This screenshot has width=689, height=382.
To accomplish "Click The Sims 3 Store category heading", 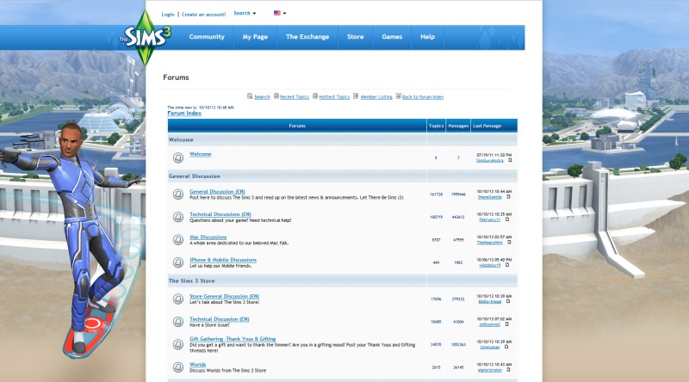I will (x=191, y=281).
